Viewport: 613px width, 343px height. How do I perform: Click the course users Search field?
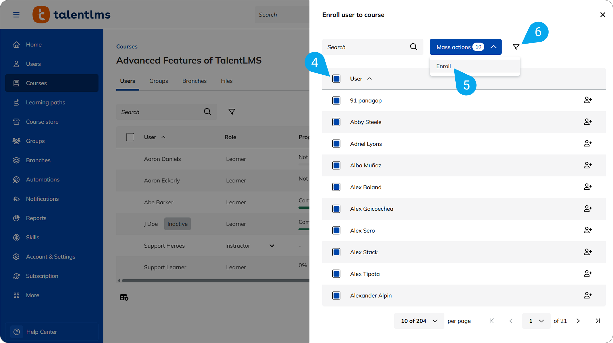coord(167,112)
